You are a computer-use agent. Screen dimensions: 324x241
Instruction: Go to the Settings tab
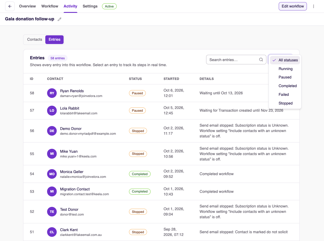90,6
